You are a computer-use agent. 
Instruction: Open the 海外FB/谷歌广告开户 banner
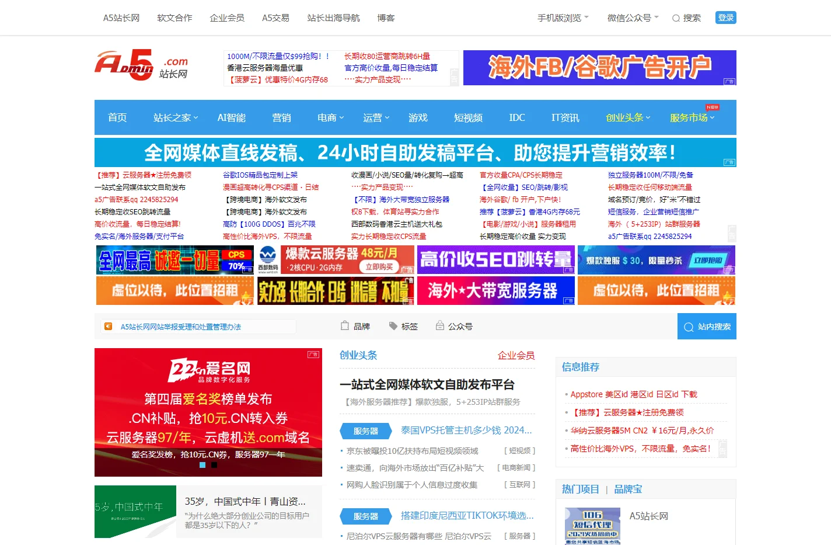600,68
